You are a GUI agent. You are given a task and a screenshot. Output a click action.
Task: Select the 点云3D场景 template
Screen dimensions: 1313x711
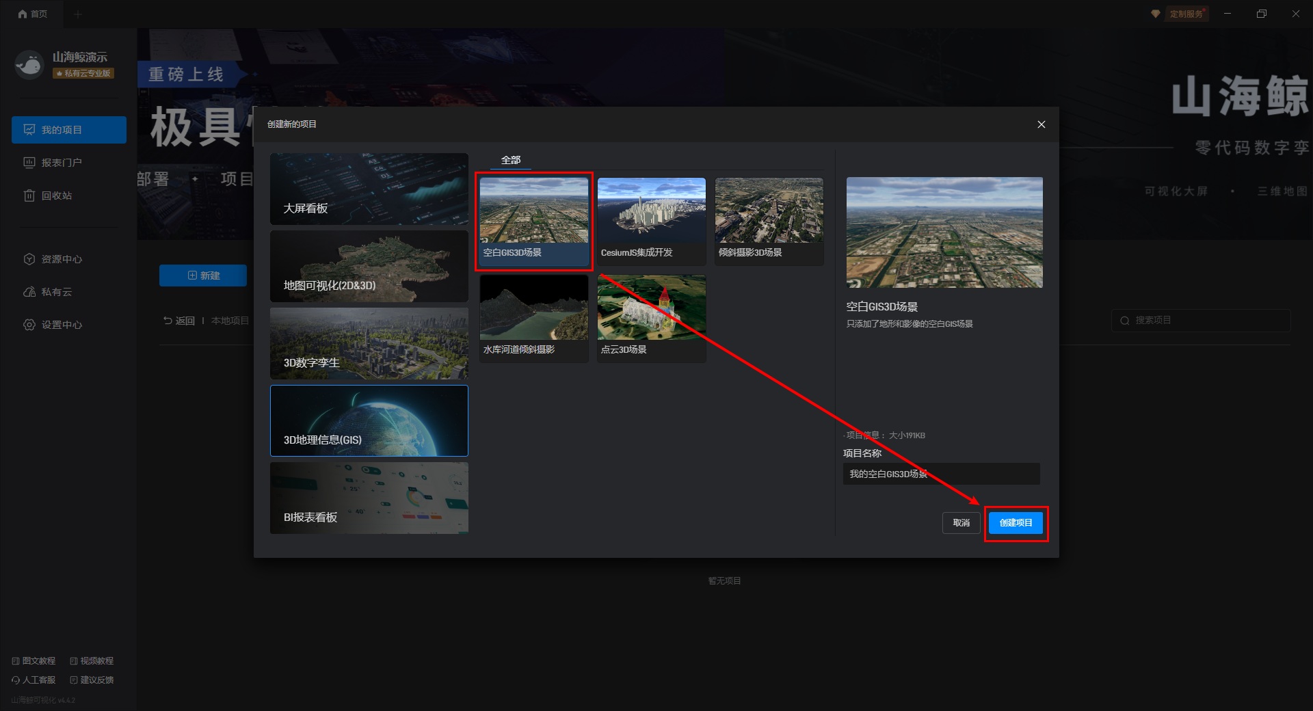click(x=651, y=318)
